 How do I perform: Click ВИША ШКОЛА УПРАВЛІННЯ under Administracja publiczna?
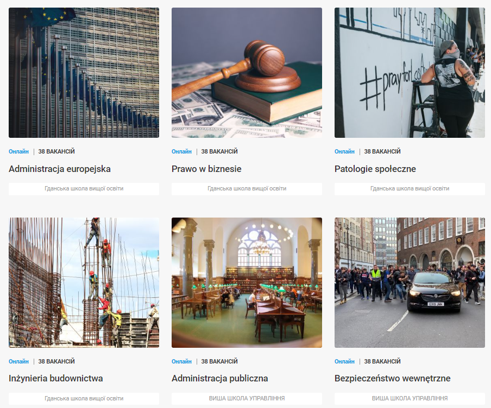click(247, 399)
